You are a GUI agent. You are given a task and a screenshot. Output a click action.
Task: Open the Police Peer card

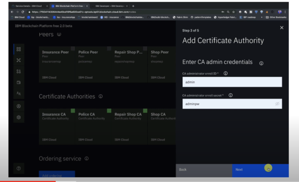click(93, 64)
